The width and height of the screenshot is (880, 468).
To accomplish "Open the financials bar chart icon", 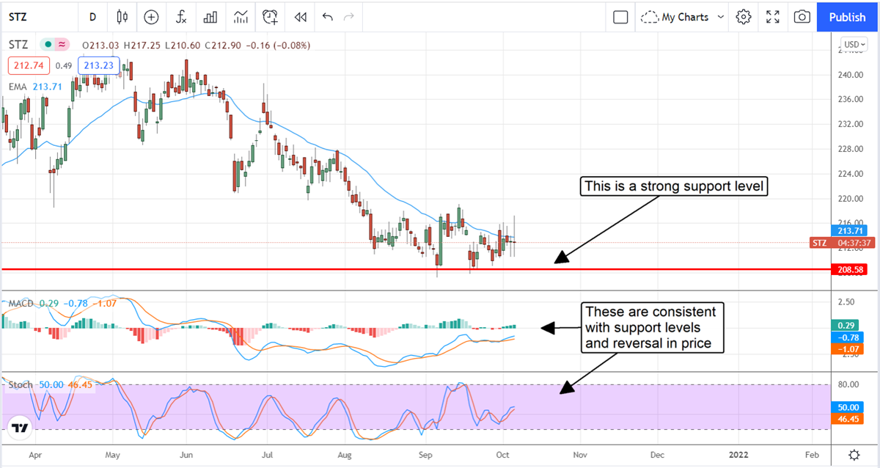I will tap(210, 16).
